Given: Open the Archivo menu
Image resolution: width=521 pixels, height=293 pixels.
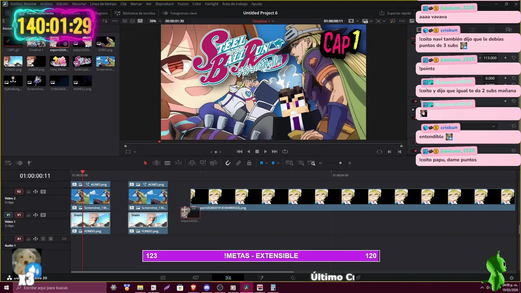Looking at the screenshot, I should coord(46,4).
